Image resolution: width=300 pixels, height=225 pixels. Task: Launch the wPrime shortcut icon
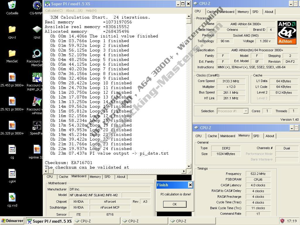[37, 101]
